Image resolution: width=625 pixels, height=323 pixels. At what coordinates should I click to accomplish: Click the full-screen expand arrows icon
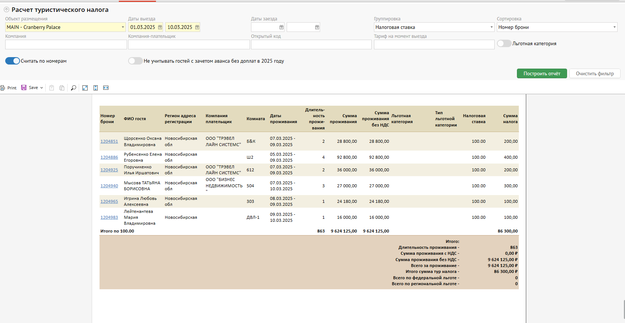tap(85, 88)
